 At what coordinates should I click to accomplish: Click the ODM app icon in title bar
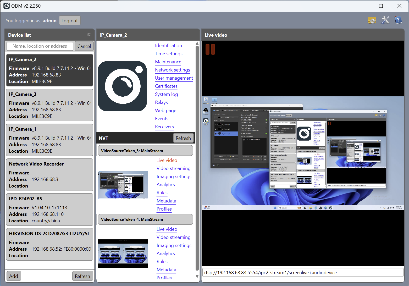7,6
